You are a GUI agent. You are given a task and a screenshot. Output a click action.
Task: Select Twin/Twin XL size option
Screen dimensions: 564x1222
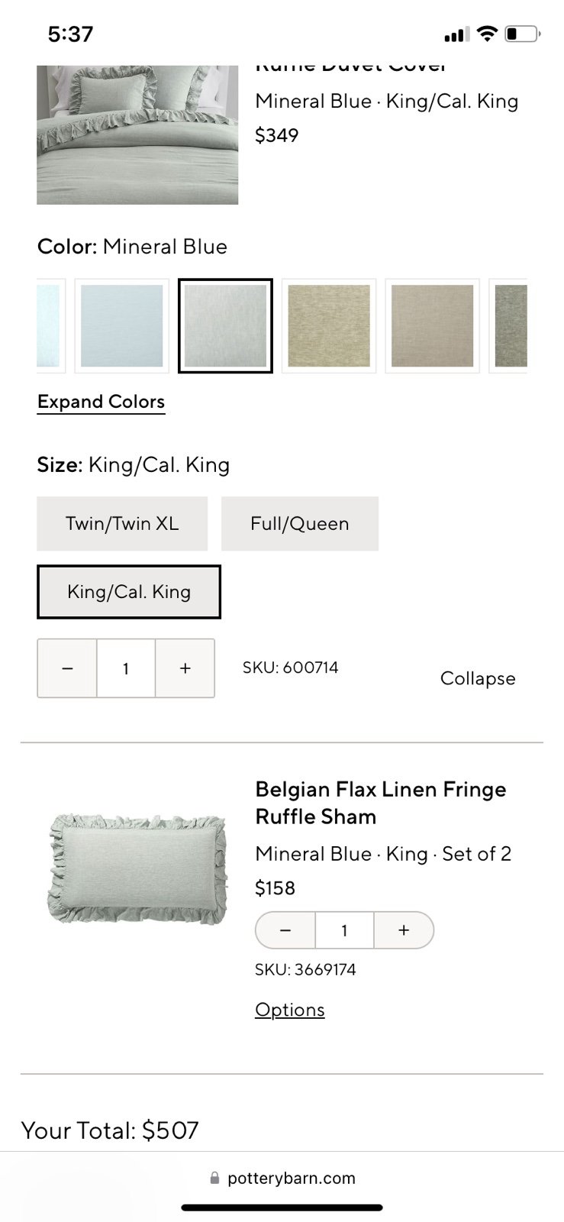[x=122, y=524]
